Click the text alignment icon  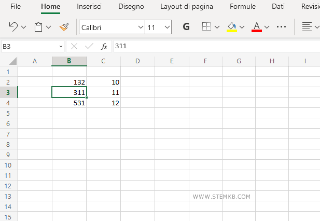pyautogui.click(x=307, y=27)
